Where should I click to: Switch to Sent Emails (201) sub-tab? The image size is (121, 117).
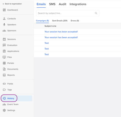point(60,21)
